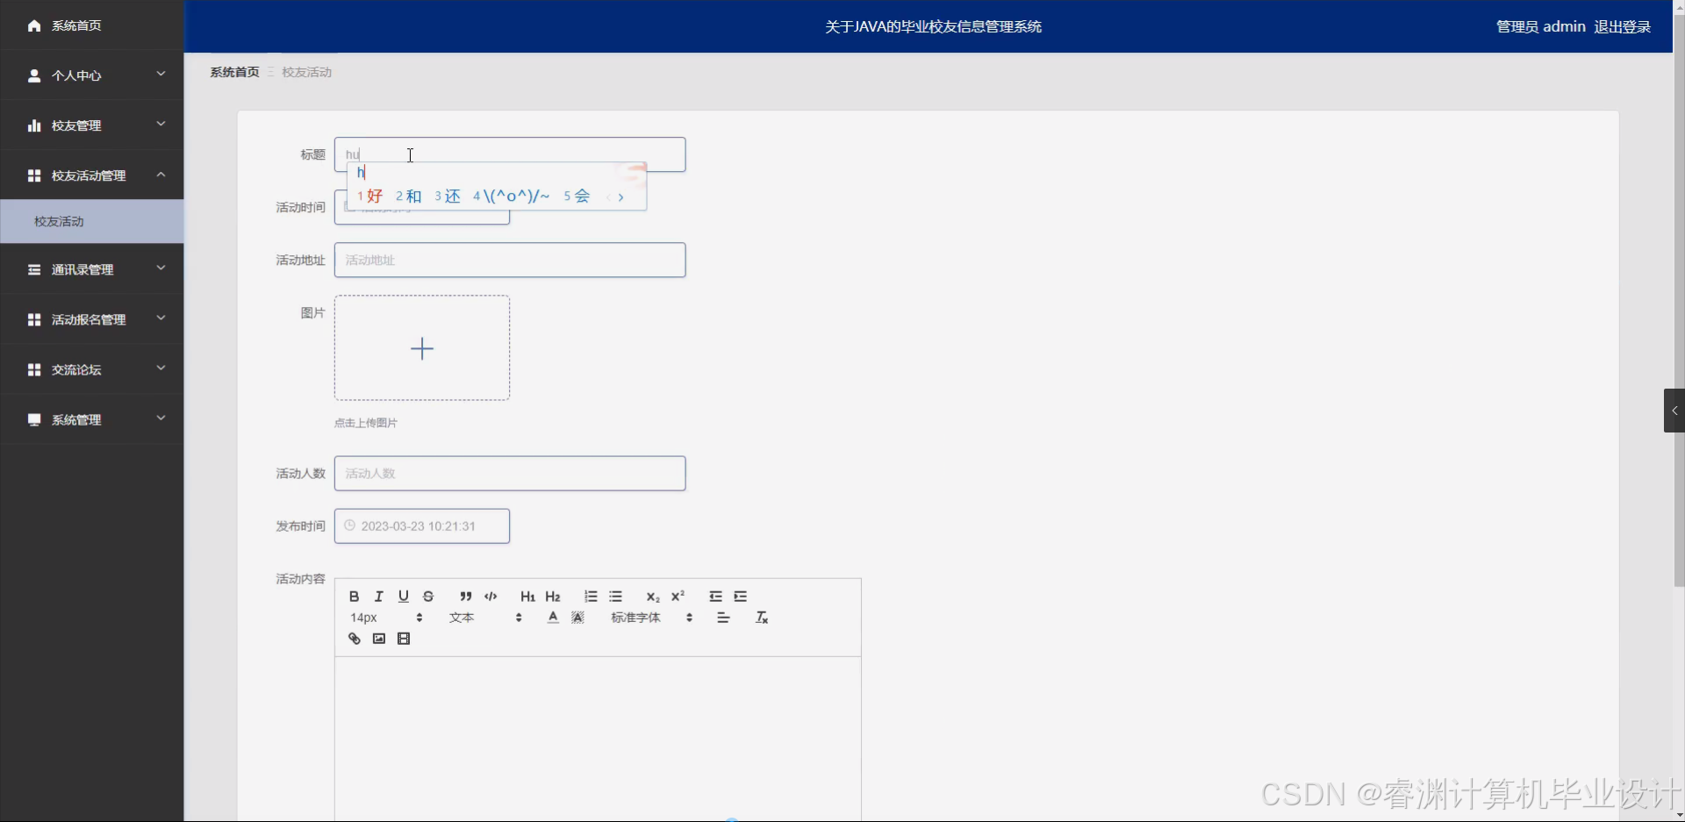Toggle strikethrough formatting in the editor
This screenshot has width=1685, height=822.
point(427,597)
